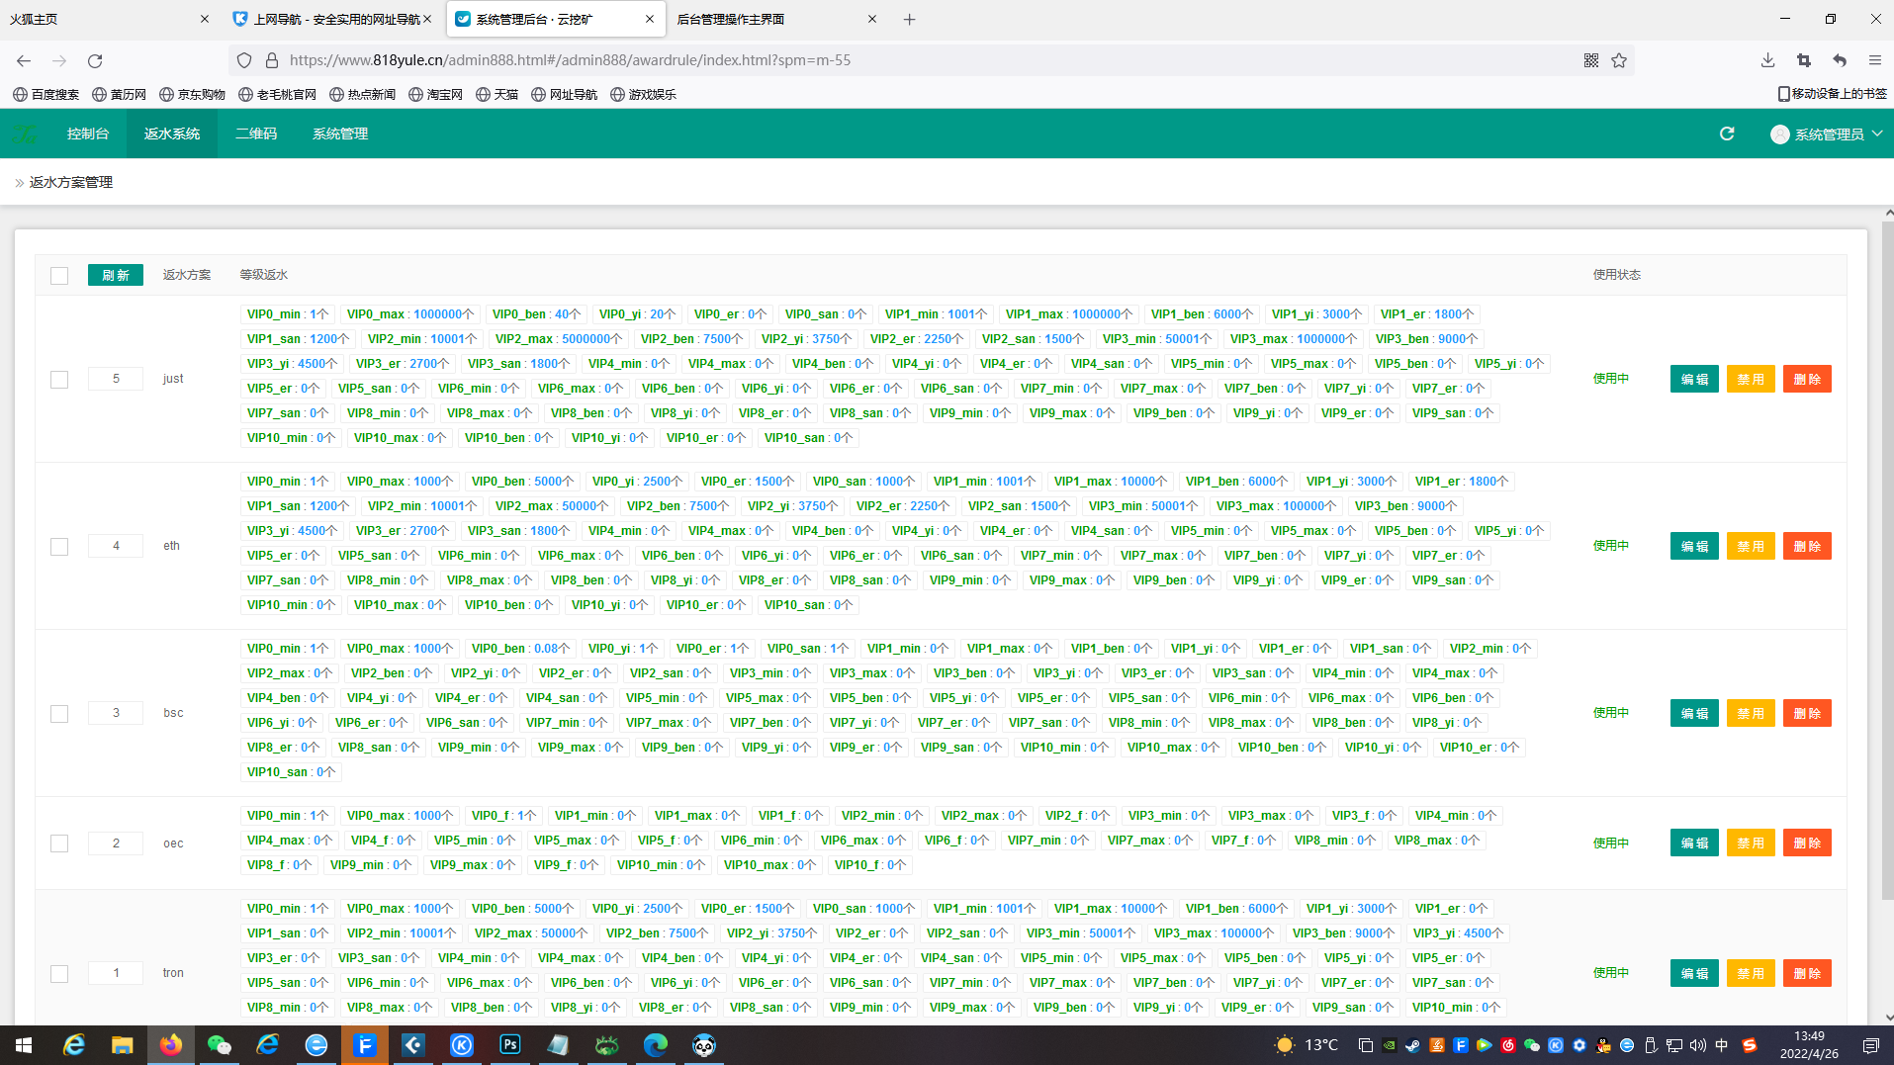Click the taskbar clock showing 13:49

1809,1045
